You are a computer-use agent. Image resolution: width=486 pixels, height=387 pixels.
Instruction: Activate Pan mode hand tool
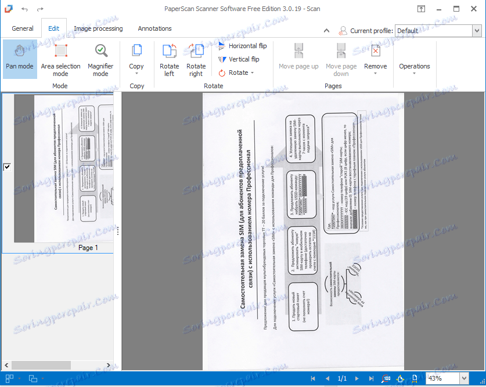[x=20, y=59]
